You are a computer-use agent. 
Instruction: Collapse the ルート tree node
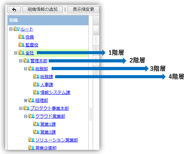click(x=11, y=29)
